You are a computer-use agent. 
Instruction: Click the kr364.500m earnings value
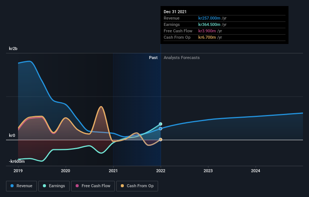[209, 24]
